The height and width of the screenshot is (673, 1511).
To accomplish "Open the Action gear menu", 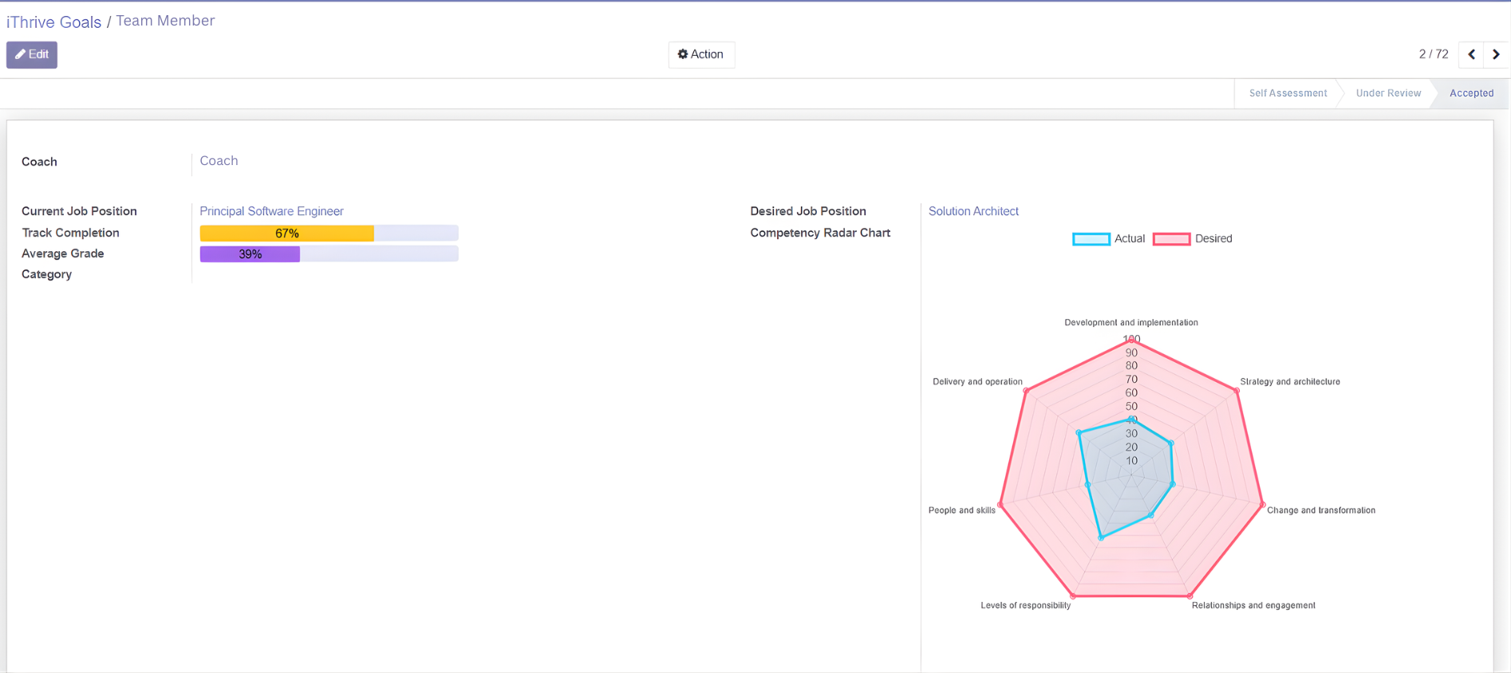I will coord(700,55).
